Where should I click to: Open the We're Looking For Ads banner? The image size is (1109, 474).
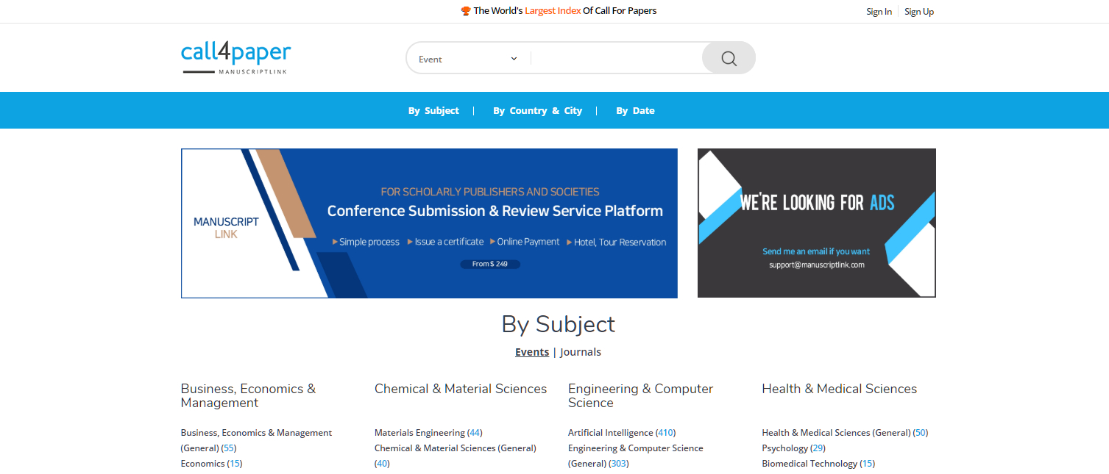click(817, 223)
